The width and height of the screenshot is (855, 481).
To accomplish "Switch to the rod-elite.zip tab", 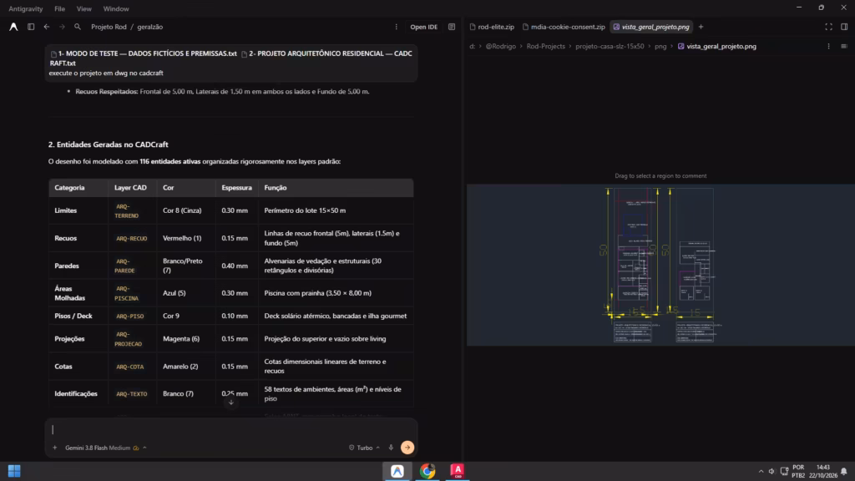I will click(492, 27).
